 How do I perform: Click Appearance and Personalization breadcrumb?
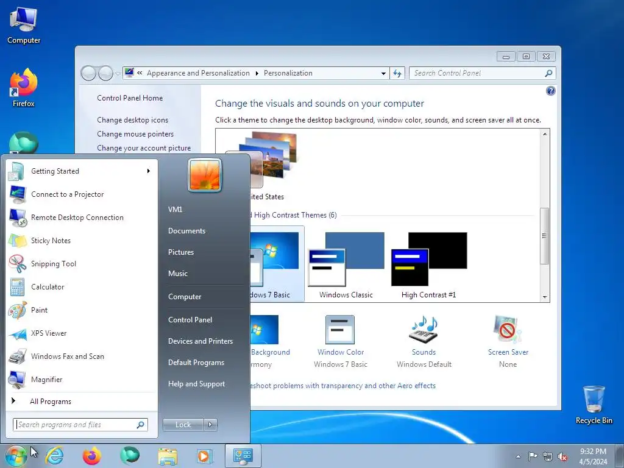point(198,73)
